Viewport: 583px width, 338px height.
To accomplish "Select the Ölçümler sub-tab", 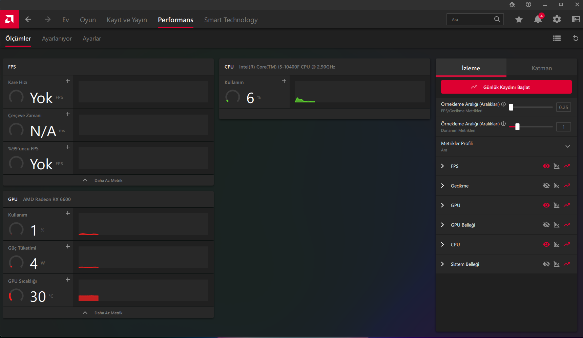I will pos(18,39).
